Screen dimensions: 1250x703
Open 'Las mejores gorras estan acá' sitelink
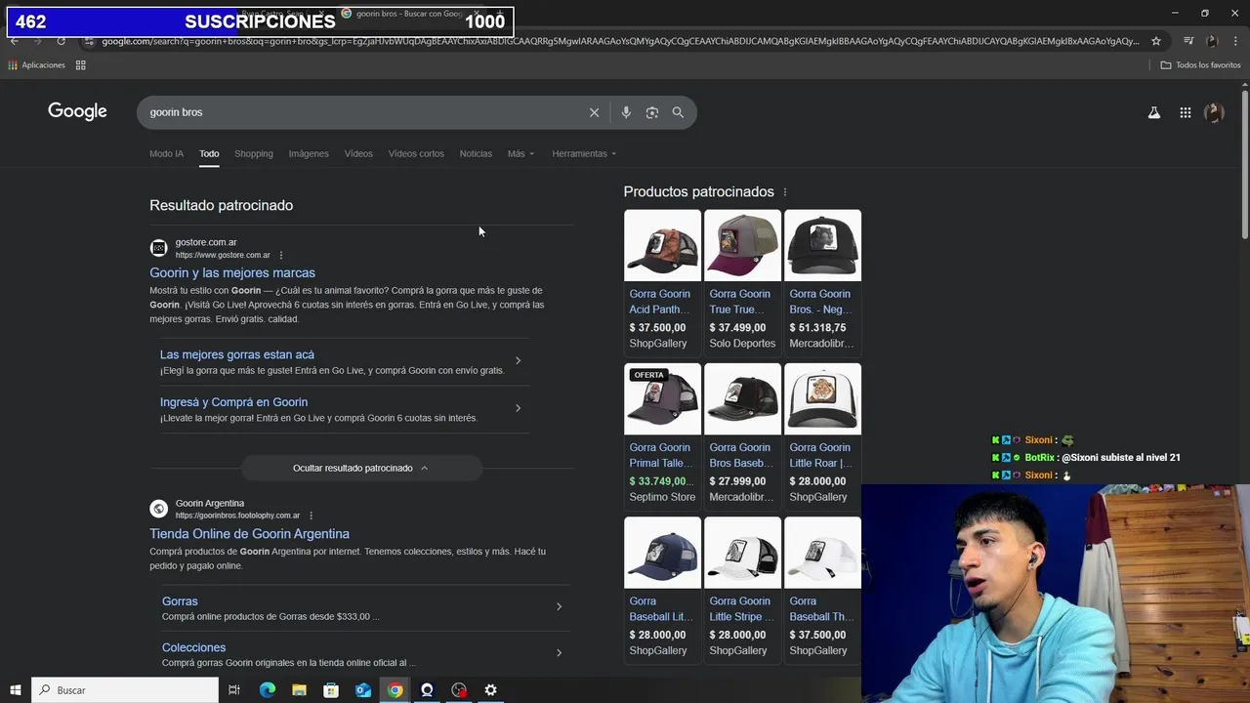click(237, 354)
